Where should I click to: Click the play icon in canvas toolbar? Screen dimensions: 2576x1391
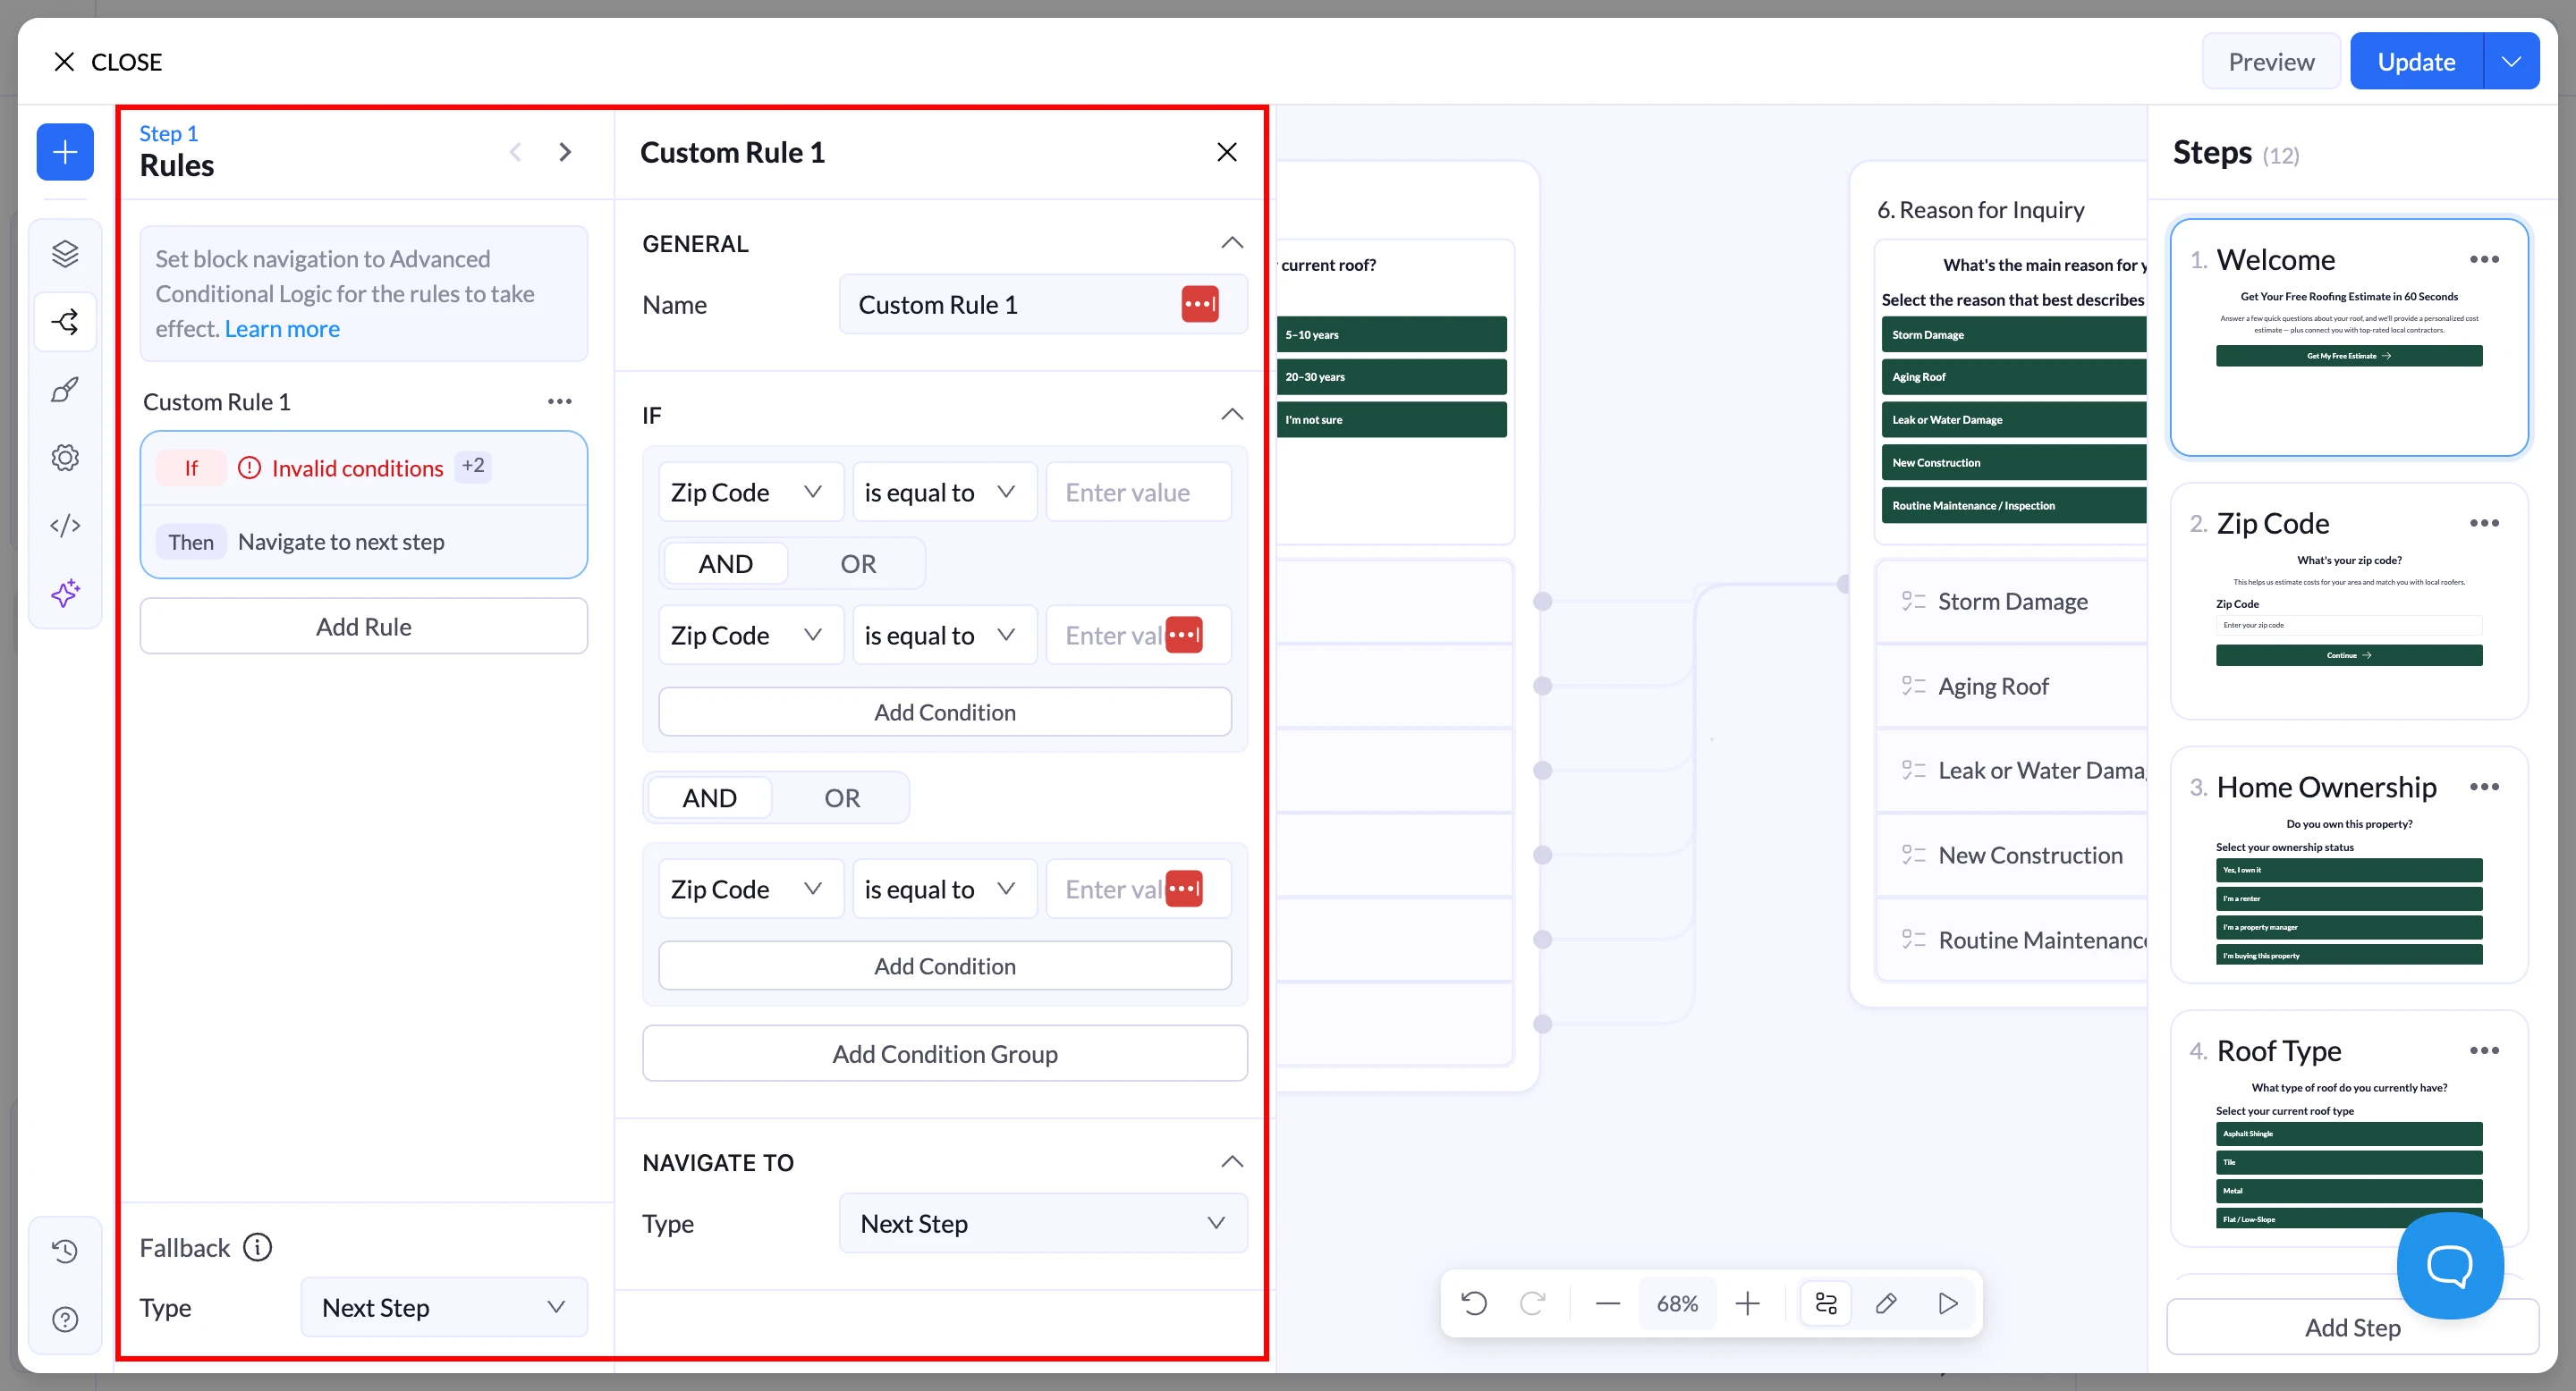(1948, 1303)
